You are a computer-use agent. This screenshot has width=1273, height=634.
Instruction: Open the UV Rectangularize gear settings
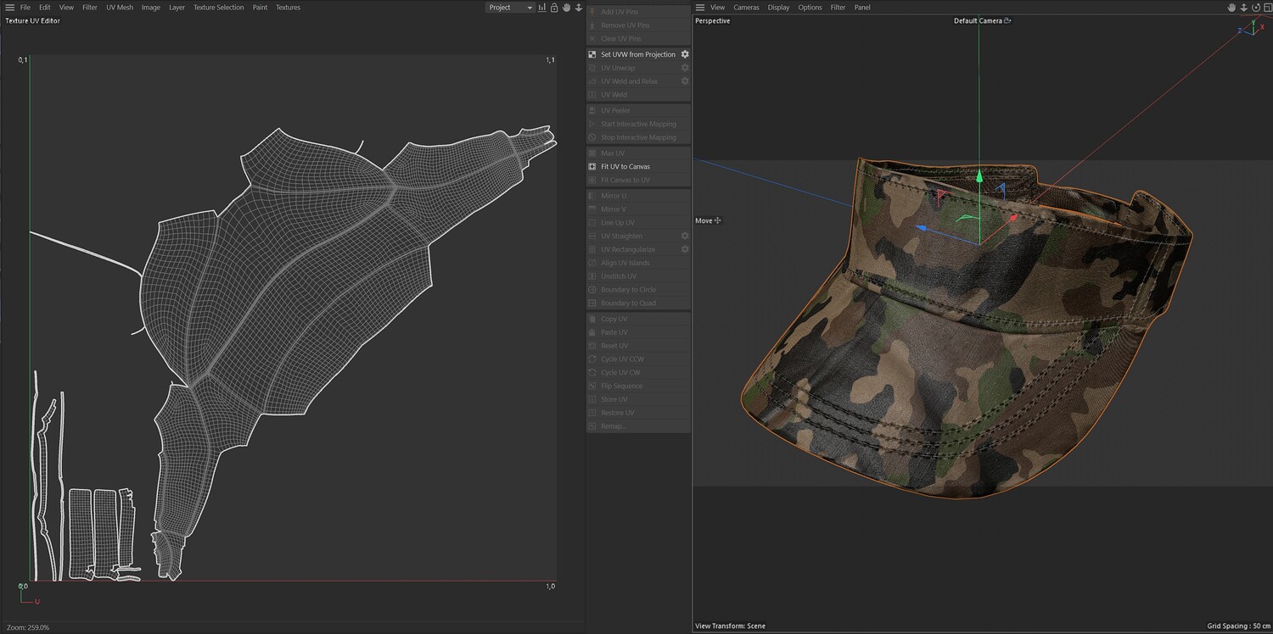(x=685, y=249)
